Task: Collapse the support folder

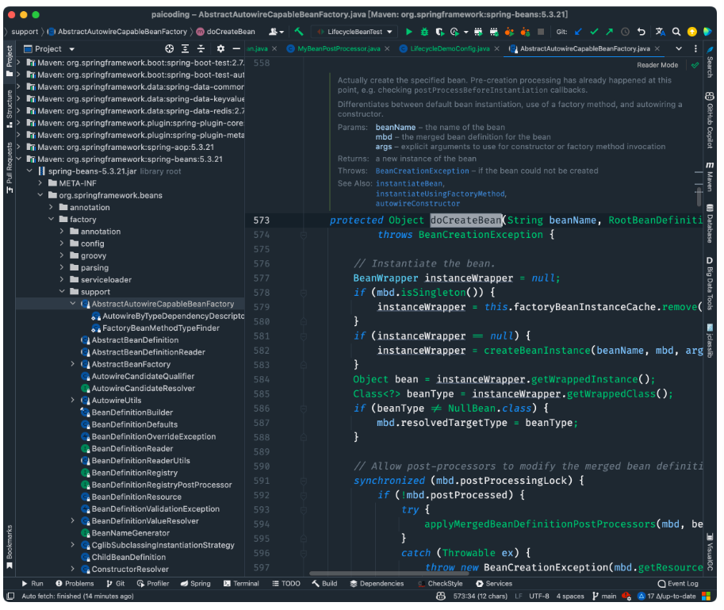Action: (x=62, y=291)
